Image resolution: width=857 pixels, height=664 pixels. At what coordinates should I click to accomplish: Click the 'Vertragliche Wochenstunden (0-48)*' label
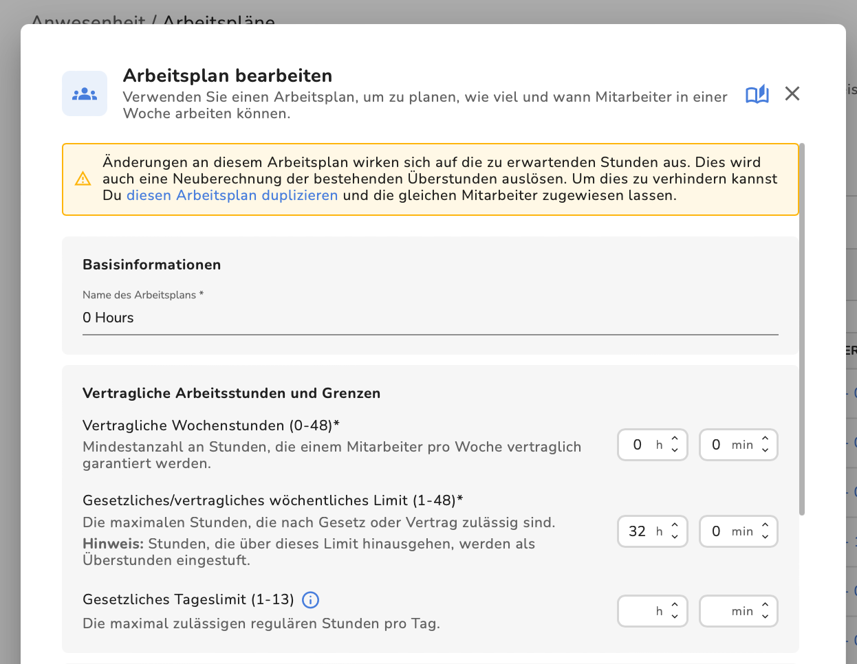point(211,425)
